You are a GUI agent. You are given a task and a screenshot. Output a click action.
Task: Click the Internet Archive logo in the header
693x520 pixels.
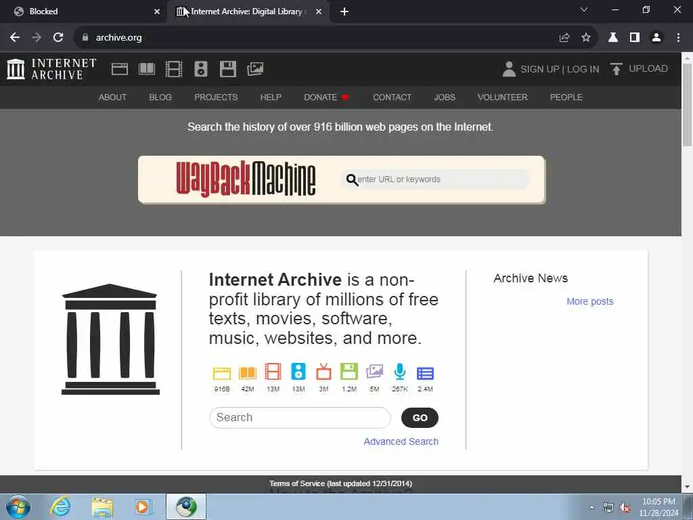pyautogui.click(x=51, y=69)
